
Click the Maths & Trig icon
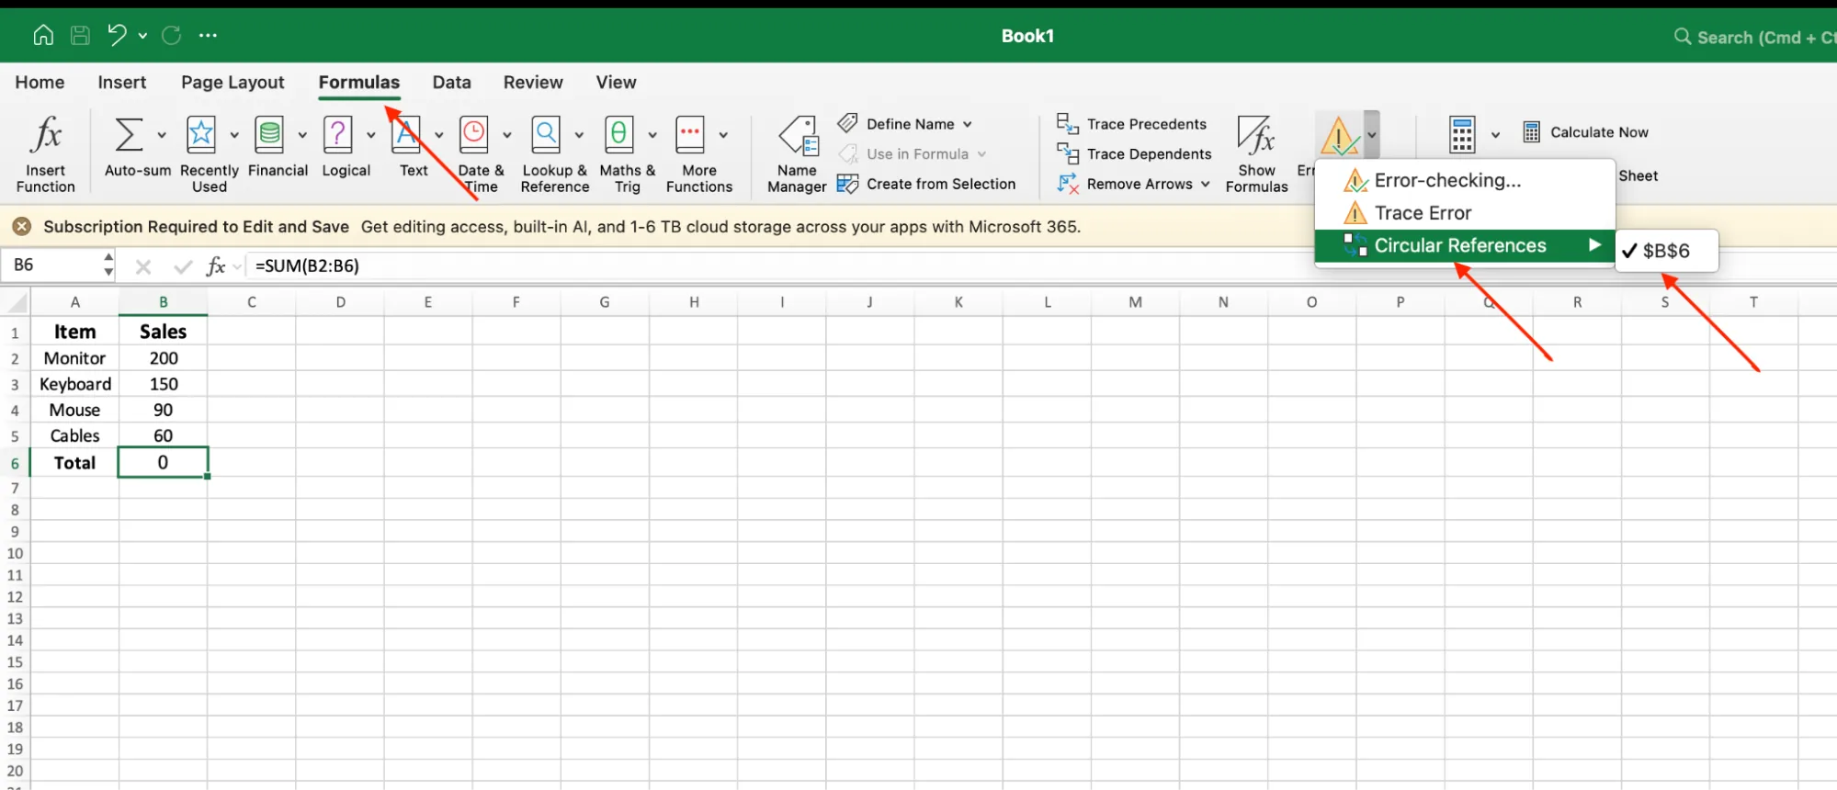pyautogui.click(x=619, y=135)
